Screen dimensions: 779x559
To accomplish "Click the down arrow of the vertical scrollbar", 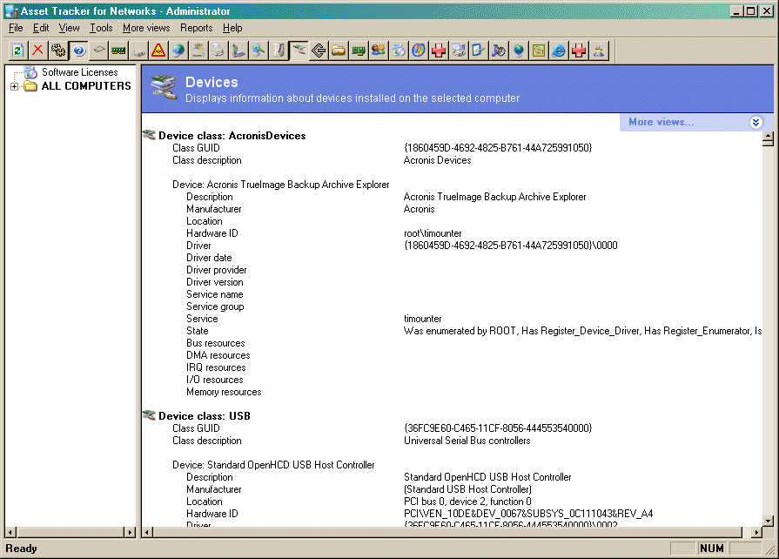I will (768, 521).
